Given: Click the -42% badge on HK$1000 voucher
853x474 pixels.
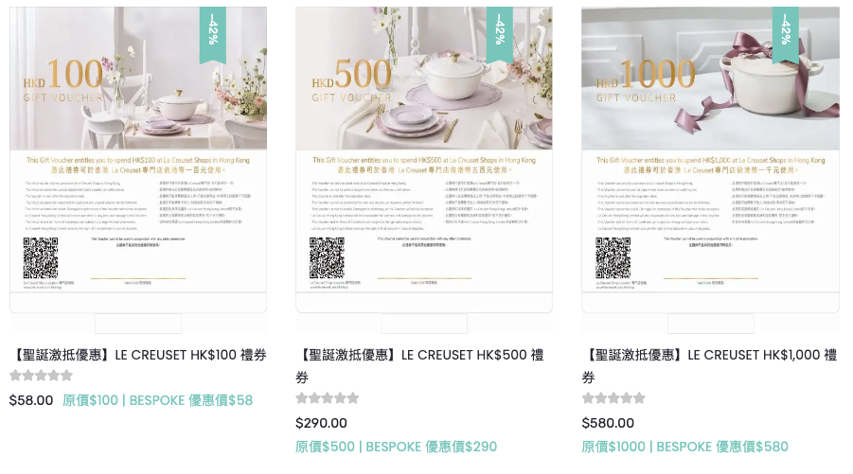Looking at the screenshot, I should 786,34.
